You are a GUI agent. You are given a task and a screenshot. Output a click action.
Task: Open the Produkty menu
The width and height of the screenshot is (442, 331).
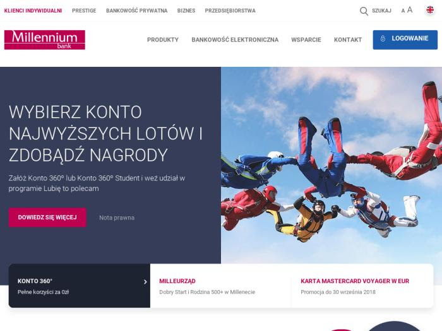pyautogui.click(x=163, y=40)
